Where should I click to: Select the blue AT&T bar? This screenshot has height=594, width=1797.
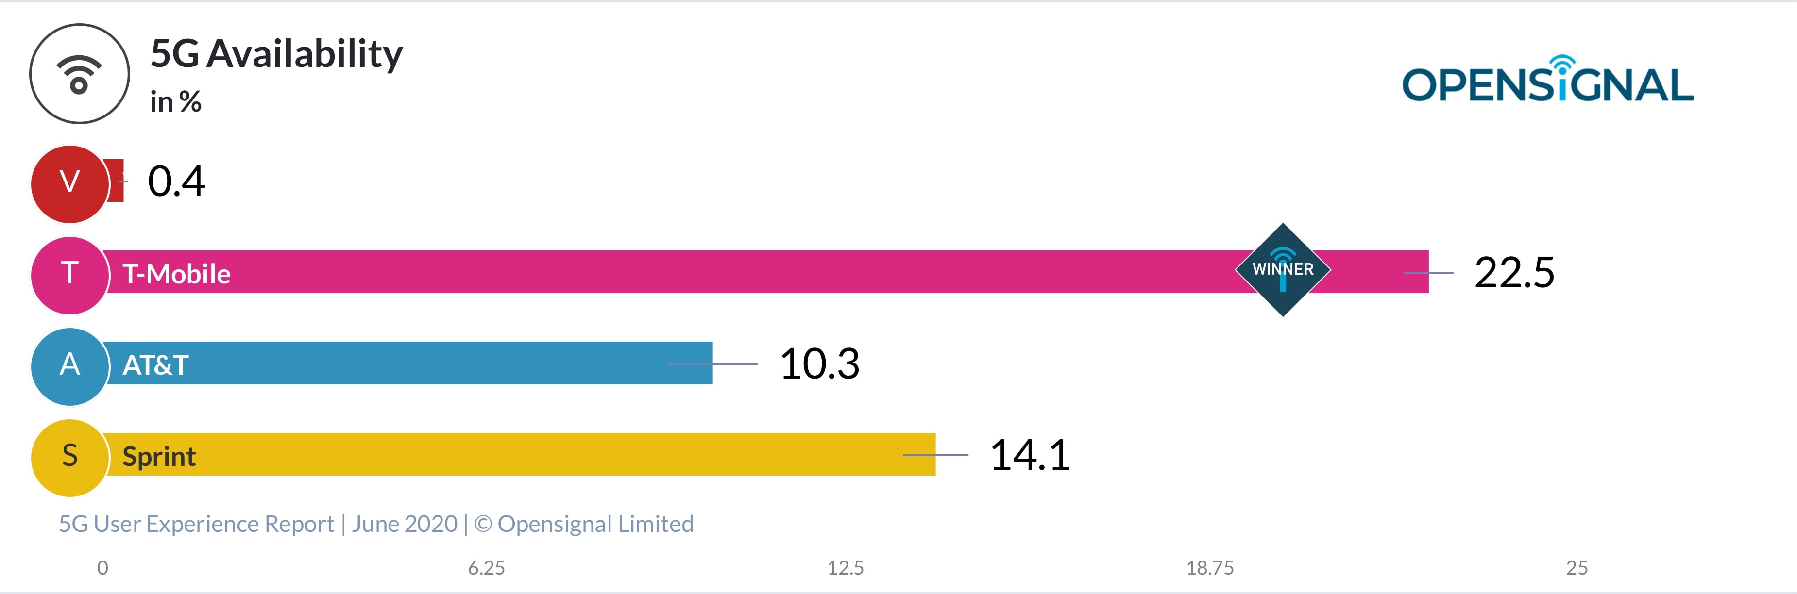pos(419,363)
